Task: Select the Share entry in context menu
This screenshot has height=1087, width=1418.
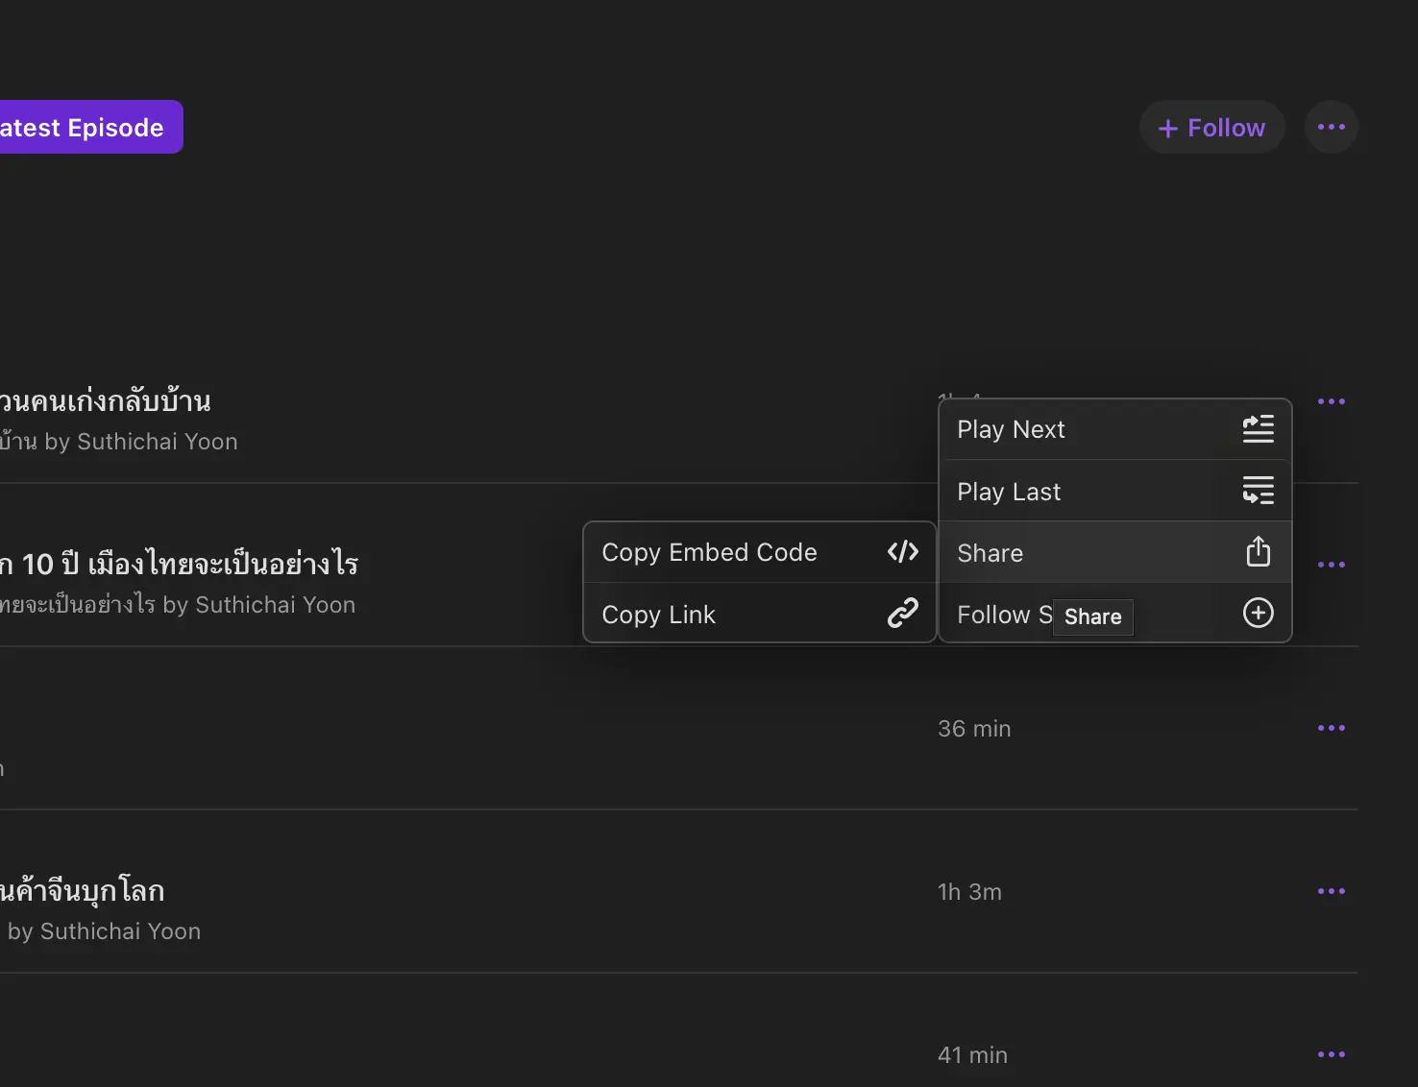Action: [x=990, y=553]
